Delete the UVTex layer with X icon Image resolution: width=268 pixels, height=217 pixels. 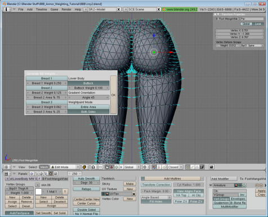(x=134, y=194)
